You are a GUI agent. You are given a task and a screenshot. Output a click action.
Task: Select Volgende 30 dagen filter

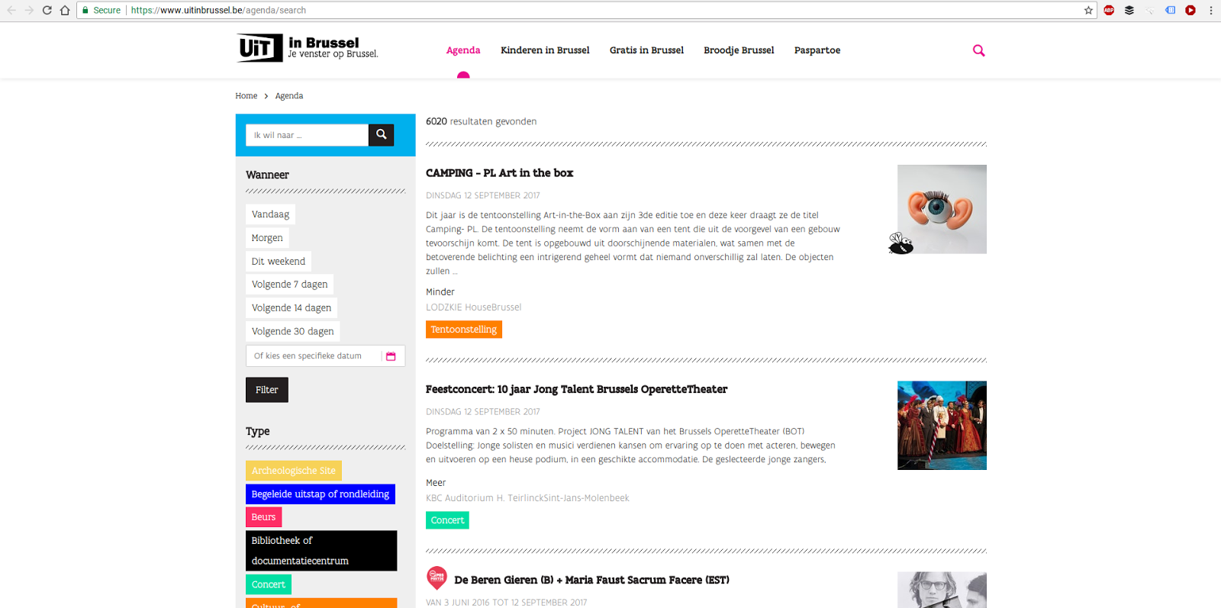[293, 332]
